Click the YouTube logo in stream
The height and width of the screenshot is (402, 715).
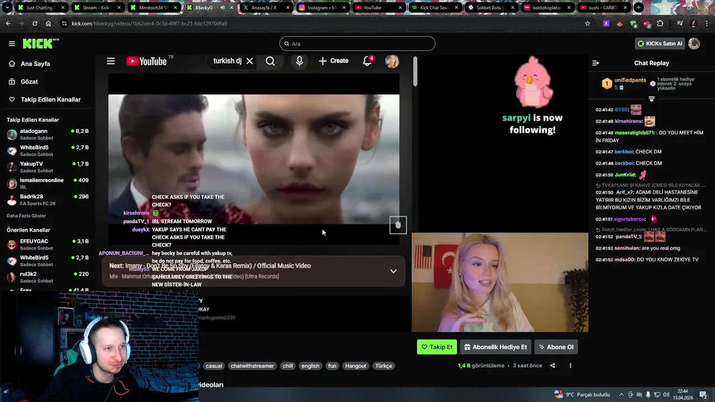[147, 61]
